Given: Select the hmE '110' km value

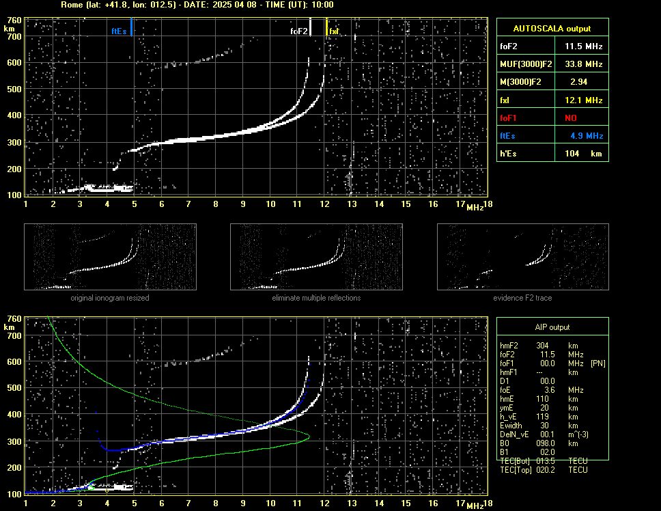Looking at the screenshot, I should point(542,399).
